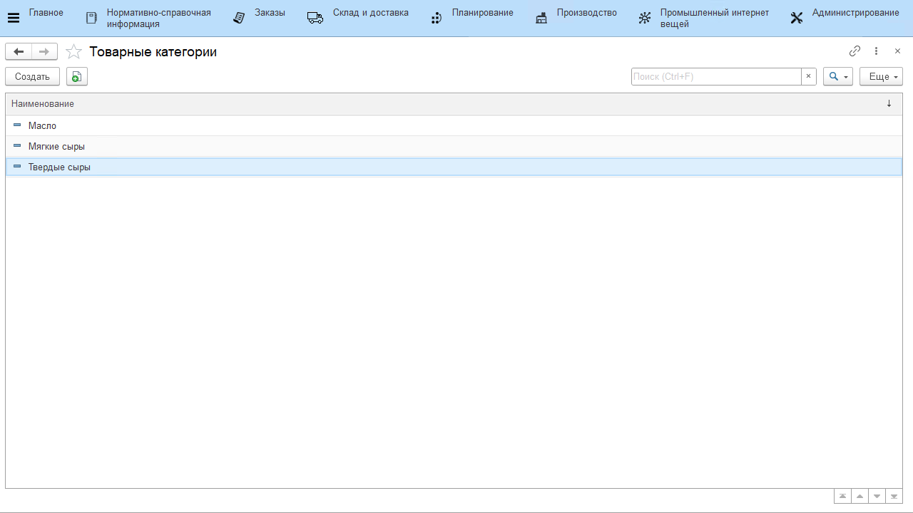Open Администрирование section
Screen dimensions: 913x513
pos(845,18)
